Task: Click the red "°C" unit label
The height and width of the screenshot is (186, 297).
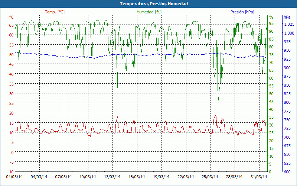Action: [12, 17]
